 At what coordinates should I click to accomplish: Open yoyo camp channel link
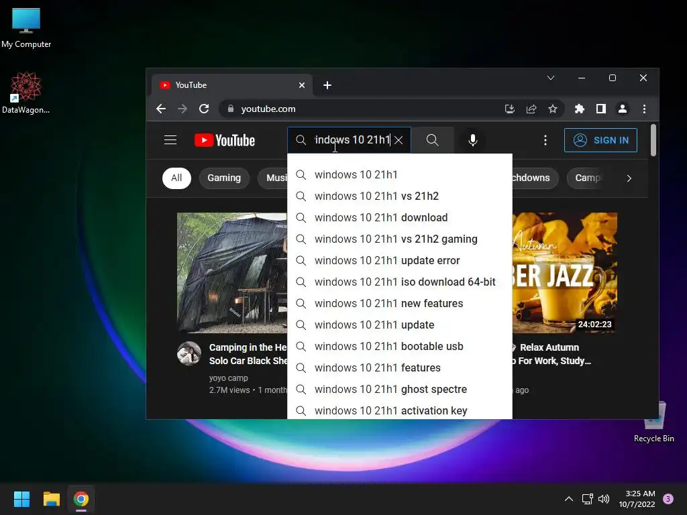point(228,378)
